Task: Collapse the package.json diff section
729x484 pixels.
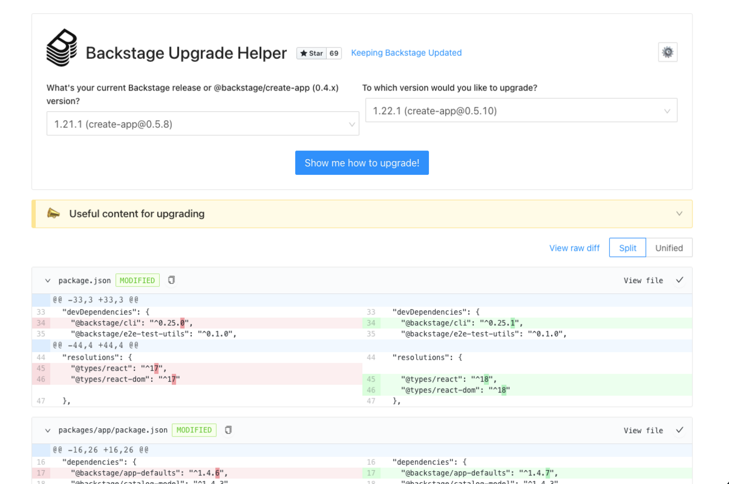Action: (x=48, y=281)
